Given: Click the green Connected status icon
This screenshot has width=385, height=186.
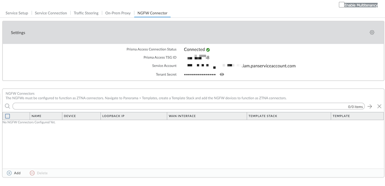Looking at the screenshot, I should (208, 50).
